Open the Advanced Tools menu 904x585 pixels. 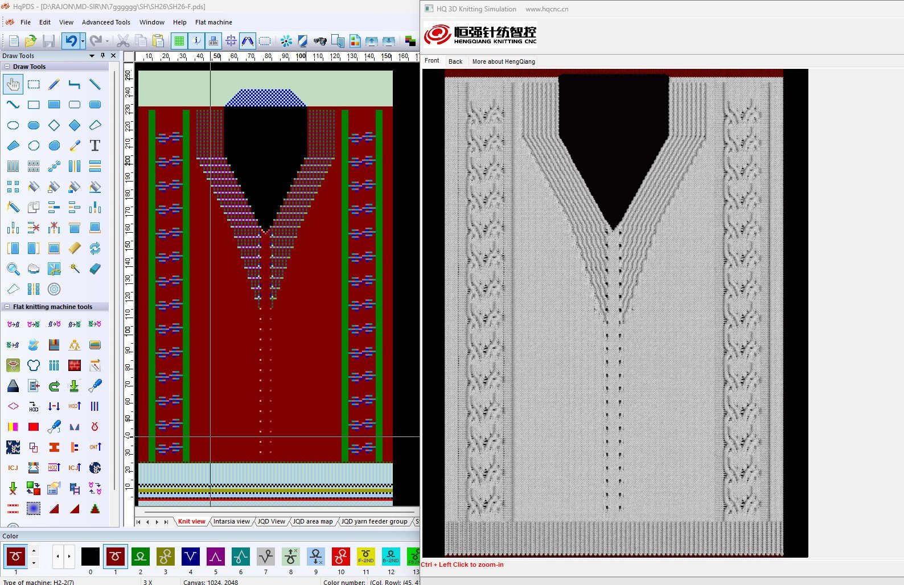[106, 22]
